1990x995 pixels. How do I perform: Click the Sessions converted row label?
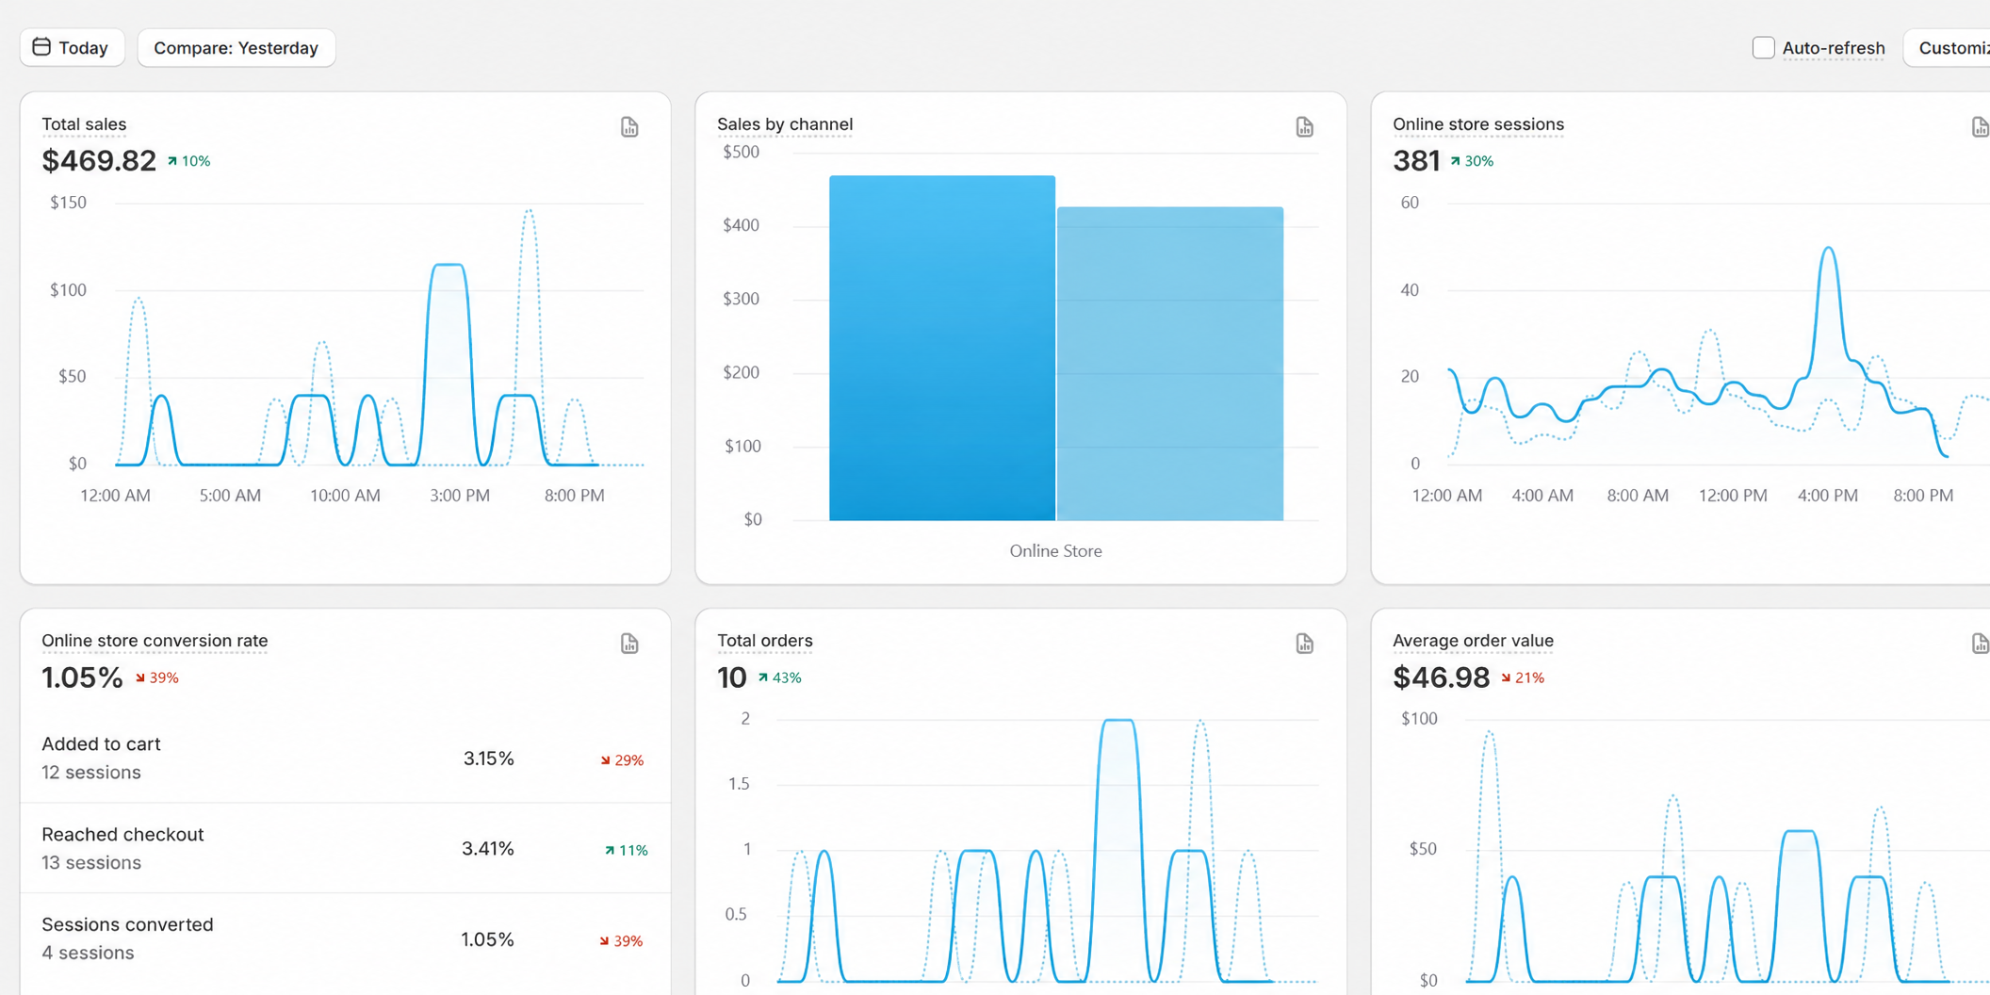127,924
